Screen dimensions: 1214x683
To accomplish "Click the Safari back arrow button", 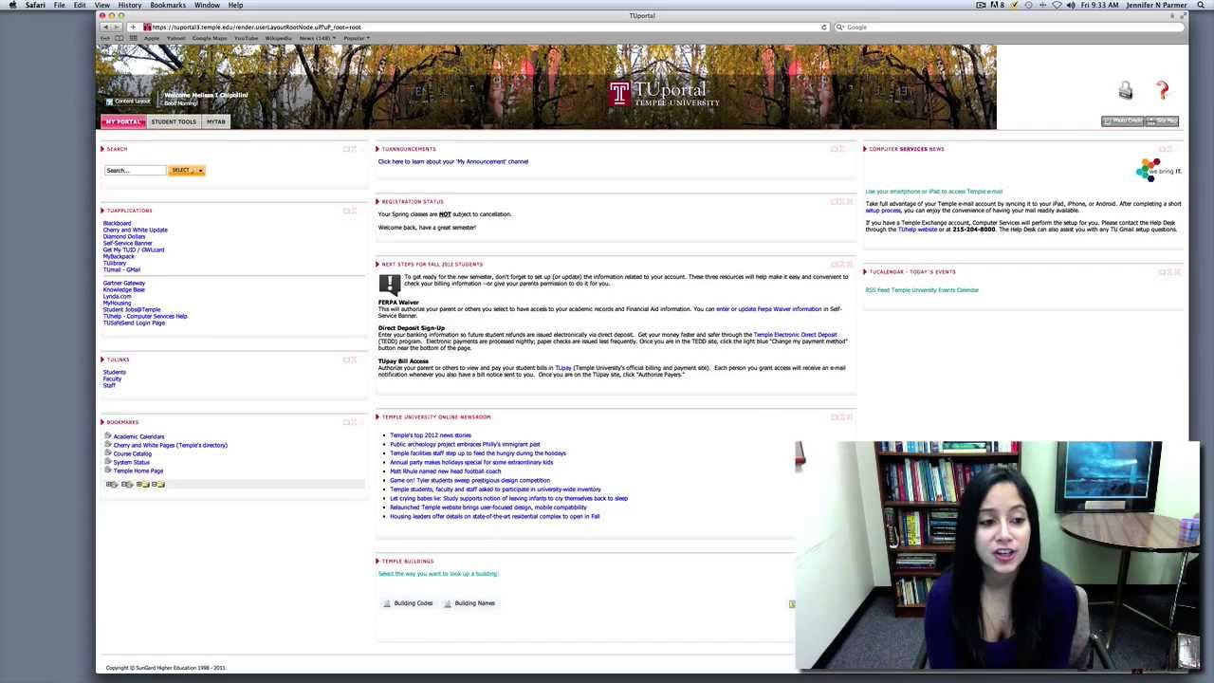I will click(x=104, y=27).
